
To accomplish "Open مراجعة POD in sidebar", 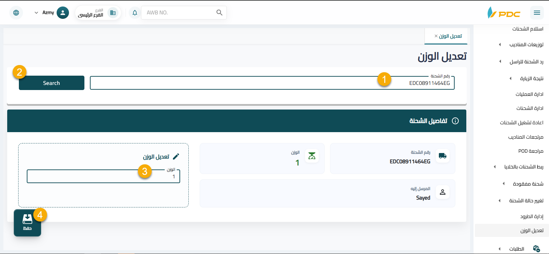I will (x=531, y=151).
